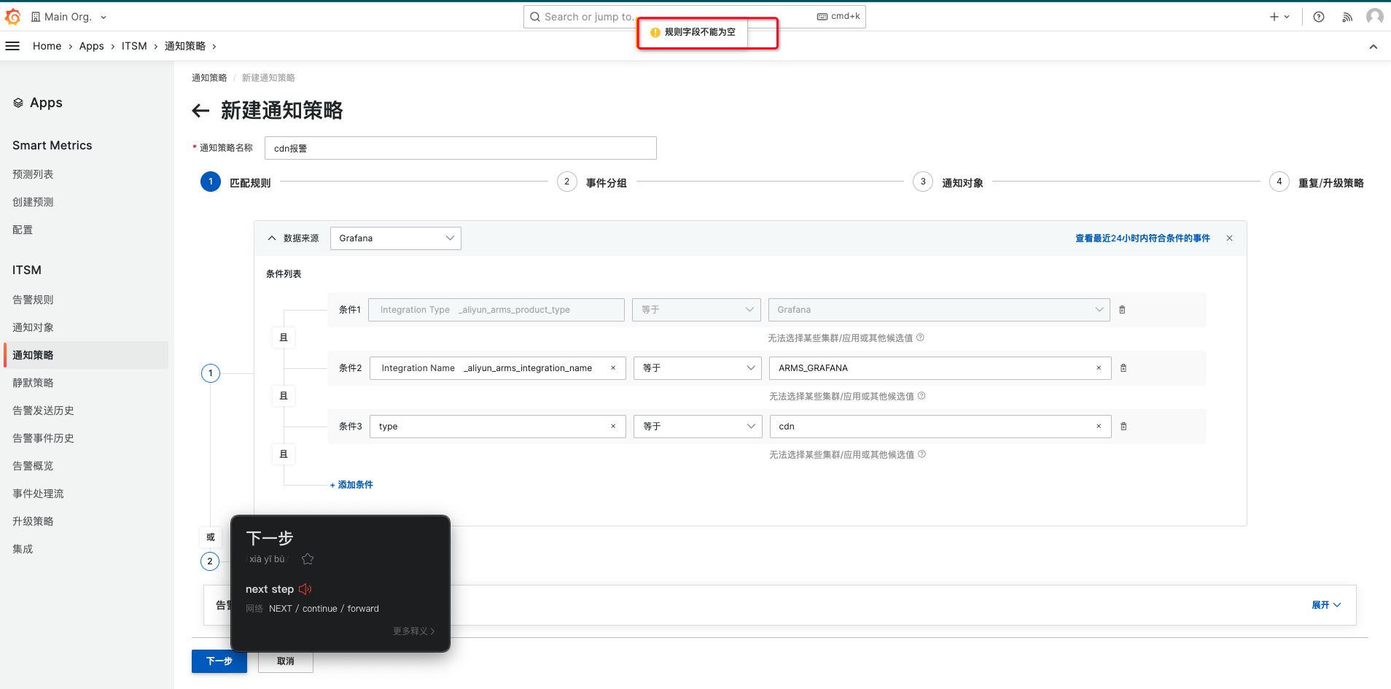Expand the section using 展开

(1326, 605)
